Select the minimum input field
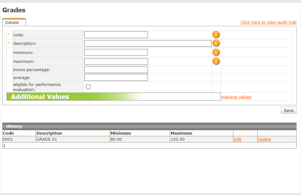The height and width of the screenshot is (195, 301). [x=116, y=52]
